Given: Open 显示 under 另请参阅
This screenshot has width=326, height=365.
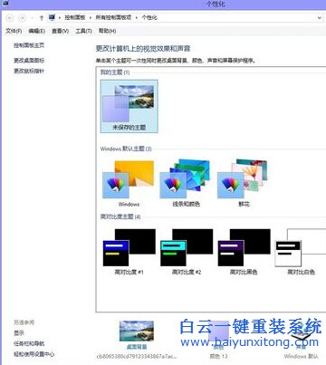Looking at the screenshot, I should coord(19,333).
